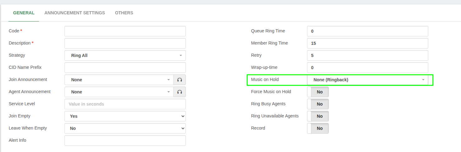The height and width of the screenshot is (152, 461).
Task: Switch to the Announcement Settings tab
Action: [75, 13]
